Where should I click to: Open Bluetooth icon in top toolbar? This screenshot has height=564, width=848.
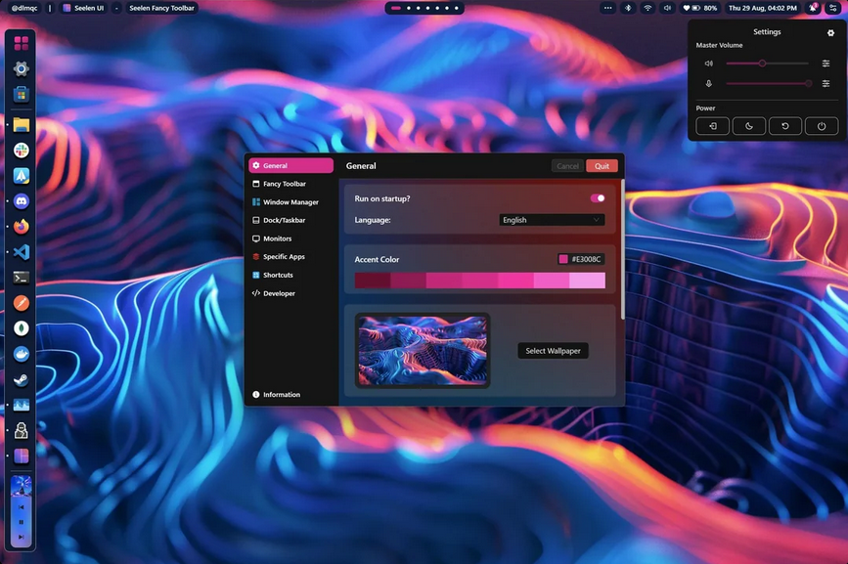point(628,8)
